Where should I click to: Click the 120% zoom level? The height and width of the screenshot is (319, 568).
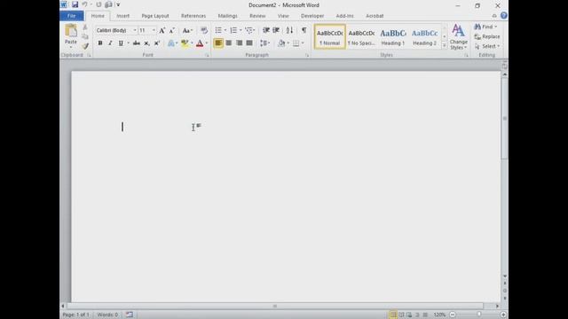(x=439, y=315)
